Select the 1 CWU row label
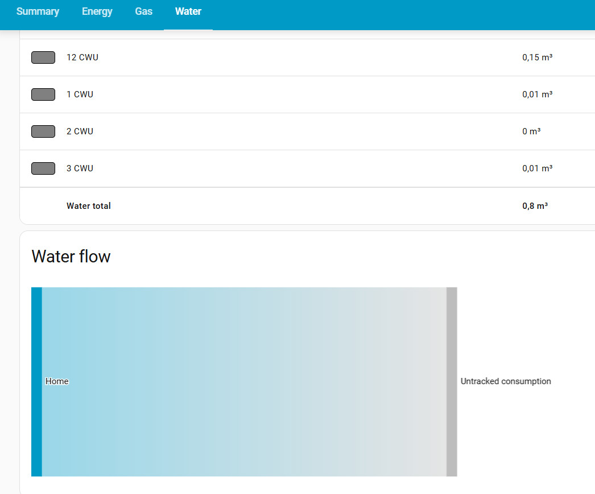595x494 pixels. tap(80, 94)
